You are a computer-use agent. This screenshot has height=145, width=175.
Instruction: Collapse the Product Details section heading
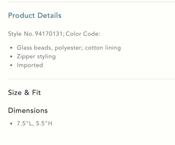coord(35,15)
